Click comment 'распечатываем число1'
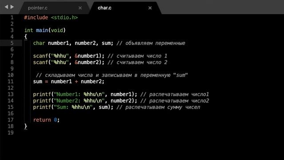The image size is (284, 160). point(179,94)
